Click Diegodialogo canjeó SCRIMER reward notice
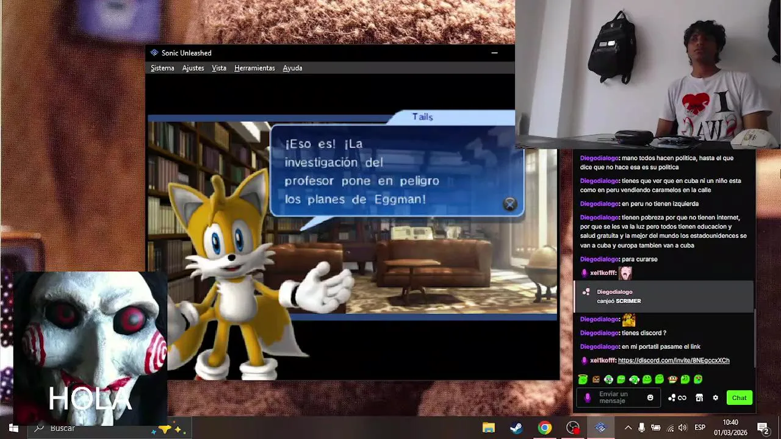The image size is (781, 439). click(664, 296)
